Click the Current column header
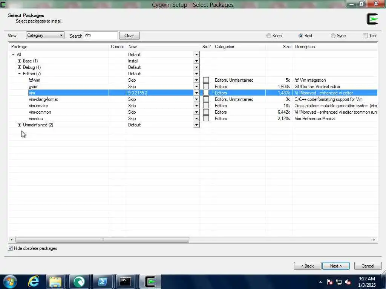This screenshot has width=386, height=289. tap(117, 47)
